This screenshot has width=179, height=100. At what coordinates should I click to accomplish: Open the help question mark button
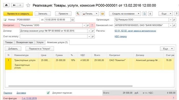(x=176, y=14)
